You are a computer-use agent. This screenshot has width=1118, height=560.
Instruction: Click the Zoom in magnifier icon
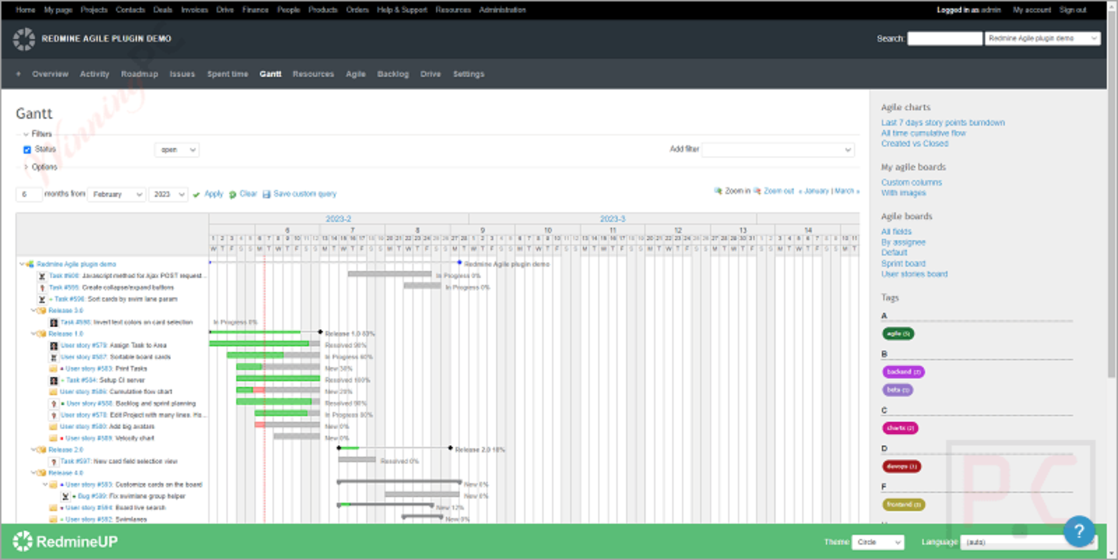tap(718, 191)
